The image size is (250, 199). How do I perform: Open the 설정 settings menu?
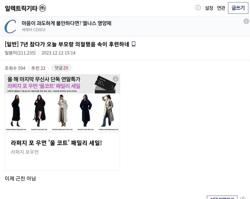tap(209, 8)
